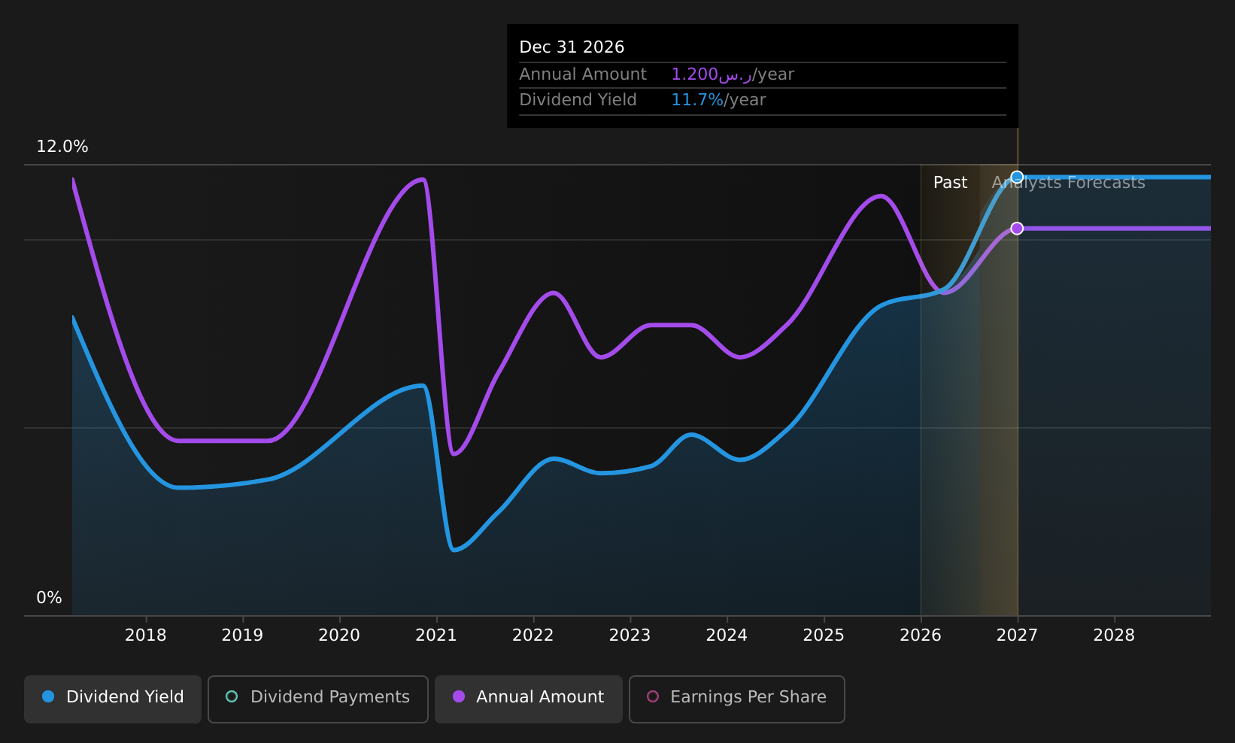The width and height of the screenshot is (1235, 743).
Task: Click the teal Dividend Payments circle icon
Action: (232, 696)
